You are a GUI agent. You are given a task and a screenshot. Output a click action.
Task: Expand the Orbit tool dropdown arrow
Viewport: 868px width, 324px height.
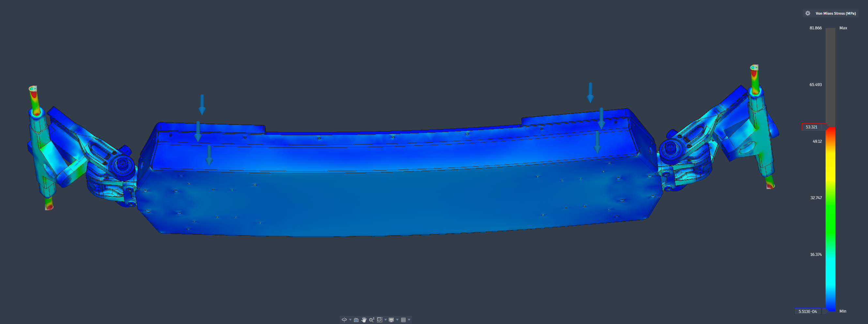(x=350, y=320)
